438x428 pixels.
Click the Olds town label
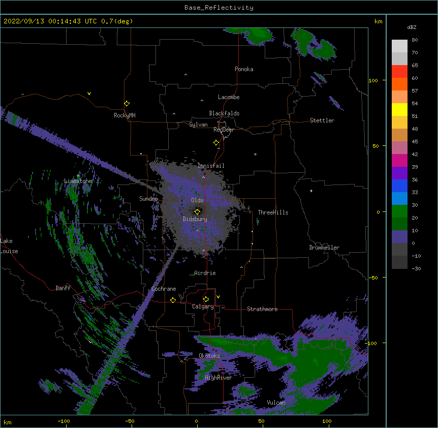197,200
